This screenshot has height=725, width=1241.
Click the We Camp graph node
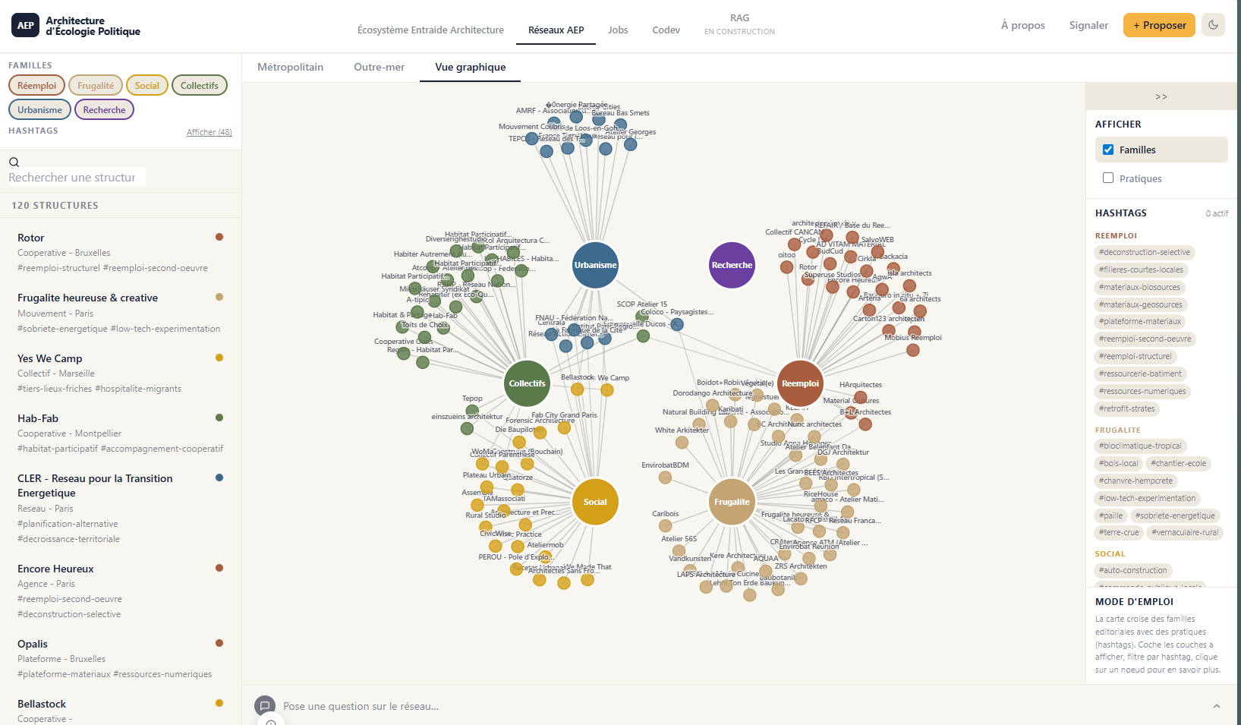point(606,389)
